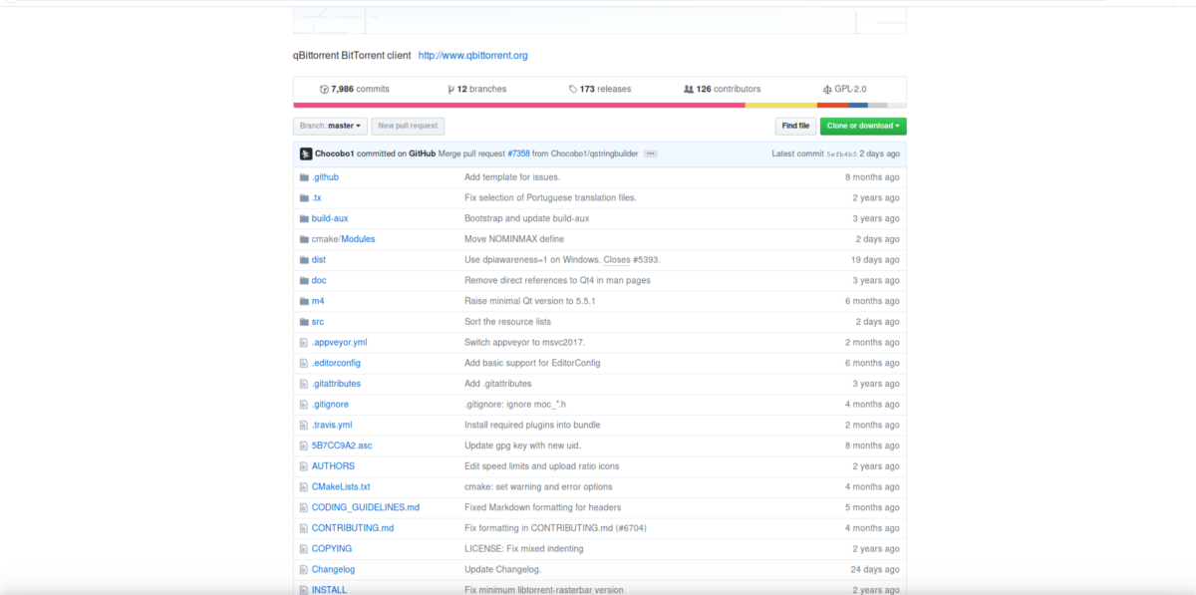
Task: Click the folder icon beside build-aux
Action: tap(304, 218)
